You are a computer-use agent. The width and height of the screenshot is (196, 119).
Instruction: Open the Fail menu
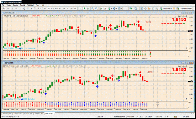tap(3, 5)
